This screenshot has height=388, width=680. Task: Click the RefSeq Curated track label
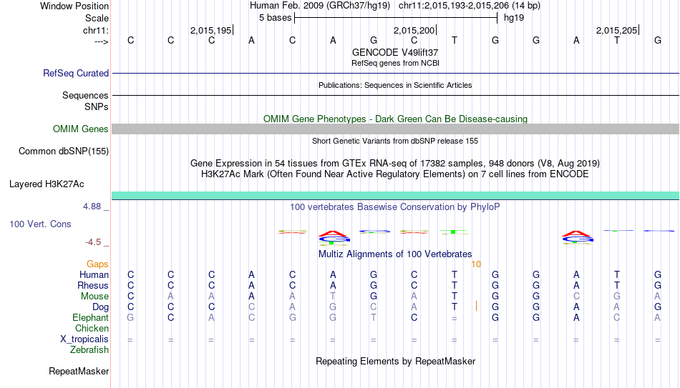(x=75, y=73)
